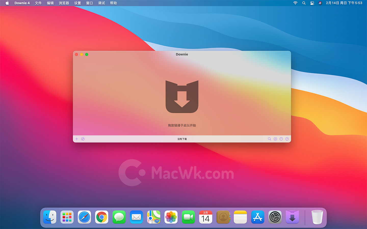The image size is (367, 229).
Task: Open the 设置 menu
Action: pyautogui.click(x=77, y=3)
